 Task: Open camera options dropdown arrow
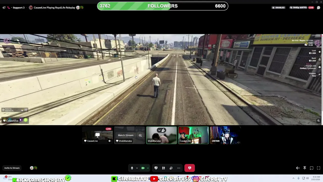(x=148, y=168)
